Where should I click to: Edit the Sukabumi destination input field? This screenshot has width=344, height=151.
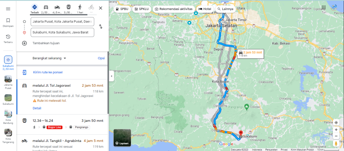62,32
